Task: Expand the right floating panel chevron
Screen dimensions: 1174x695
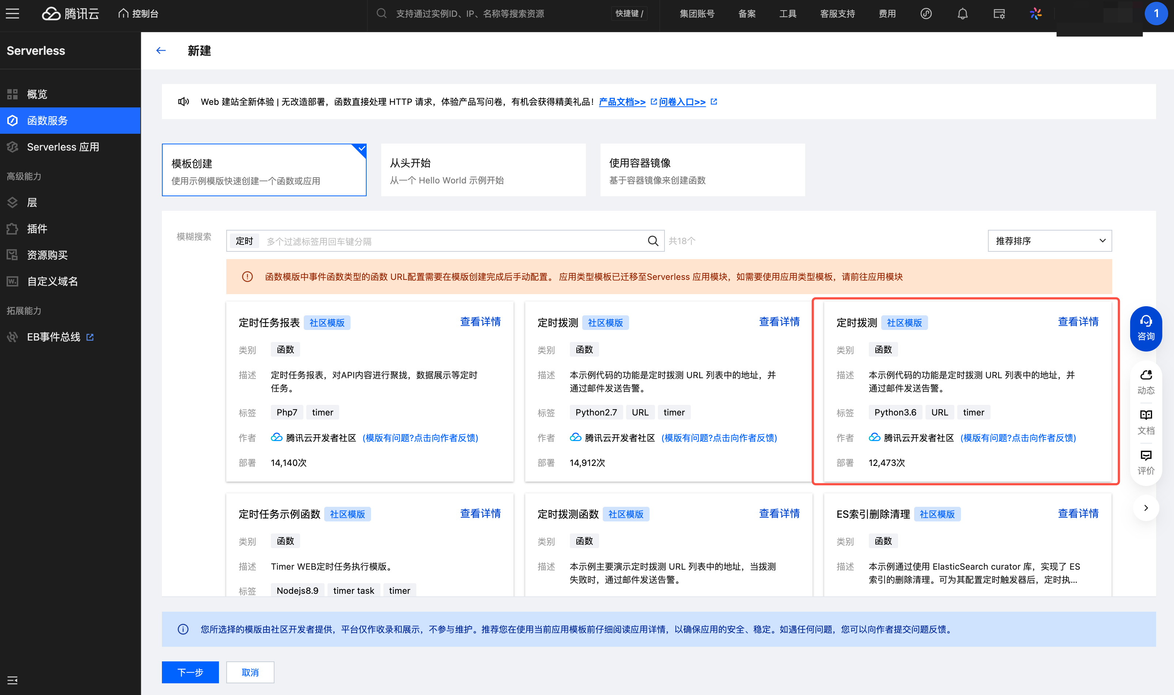Action: [x=1145, y=508]
